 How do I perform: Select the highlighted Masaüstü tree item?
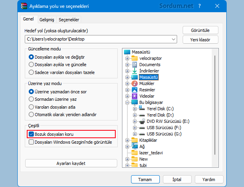pos(149,77)
